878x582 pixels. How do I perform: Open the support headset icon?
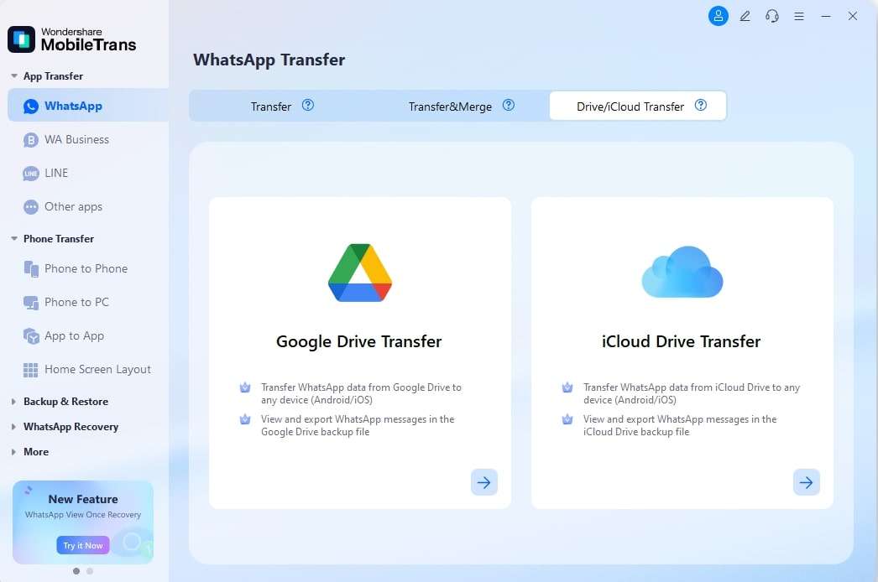tap(771, 16)
